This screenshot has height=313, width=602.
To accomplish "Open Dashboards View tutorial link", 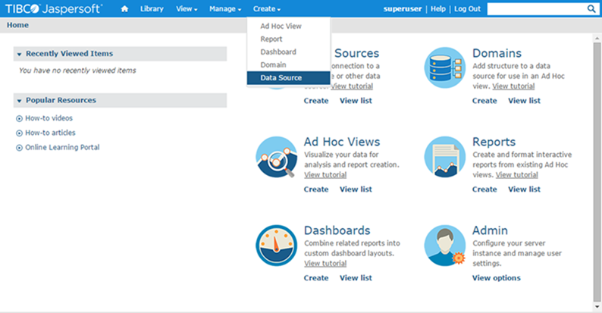I will [325, 264].
